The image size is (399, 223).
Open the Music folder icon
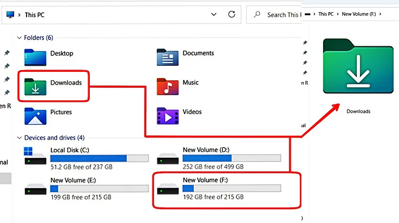tap(167, 87)
